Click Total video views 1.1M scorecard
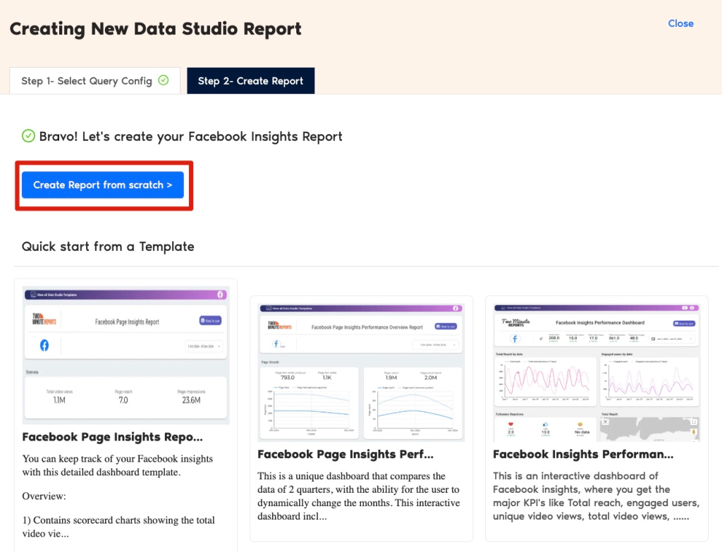 tap(59, 396)
